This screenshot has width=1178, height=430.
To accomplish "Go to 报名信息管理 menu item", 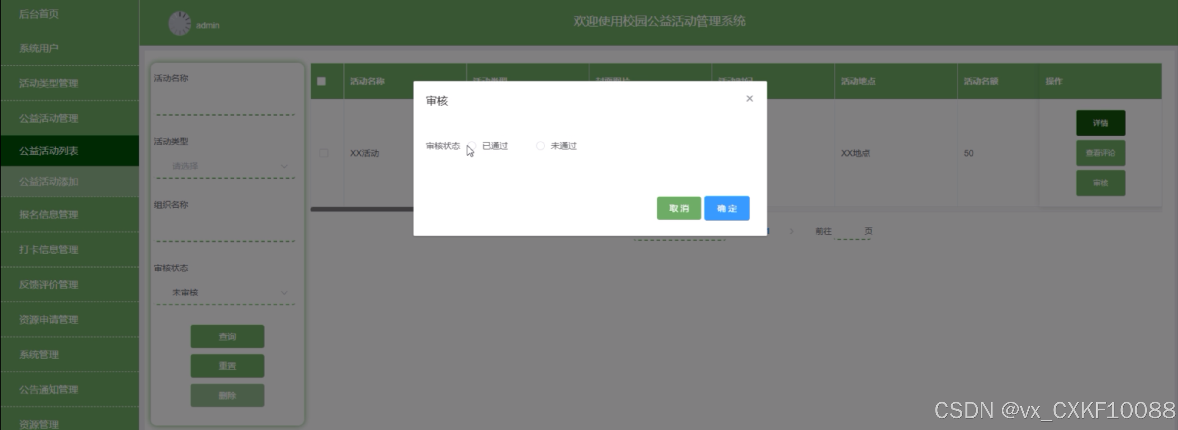I will (48, 214).
